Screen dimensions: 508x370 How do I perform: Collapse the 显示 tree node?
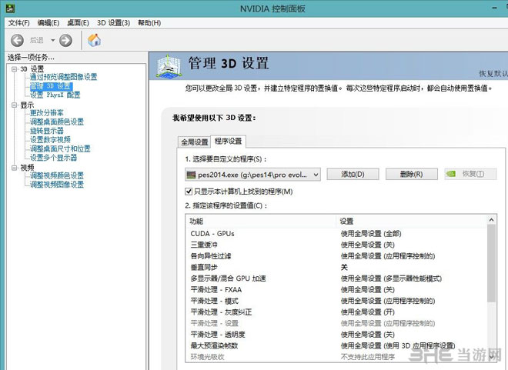(15, 105)
